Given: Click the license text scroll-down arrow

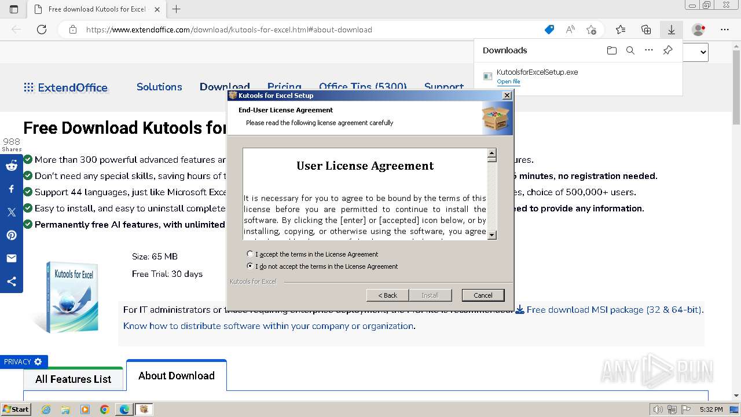Looking at the screenshot, I should click(492, 235).
